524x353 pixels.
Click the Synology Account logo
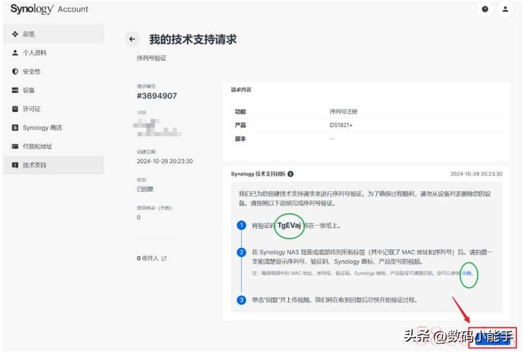(49, 9)
